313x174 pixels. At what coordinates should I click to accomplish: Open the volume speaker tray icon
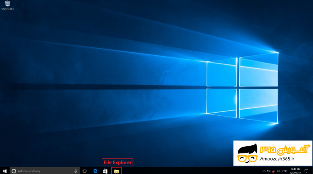click(279, 171)
